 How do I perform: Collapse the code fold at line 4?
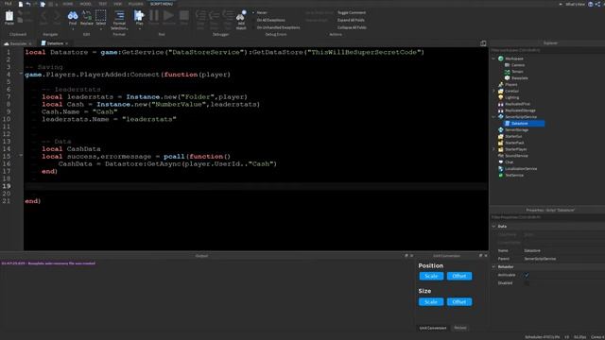click(x=21, y=74)
